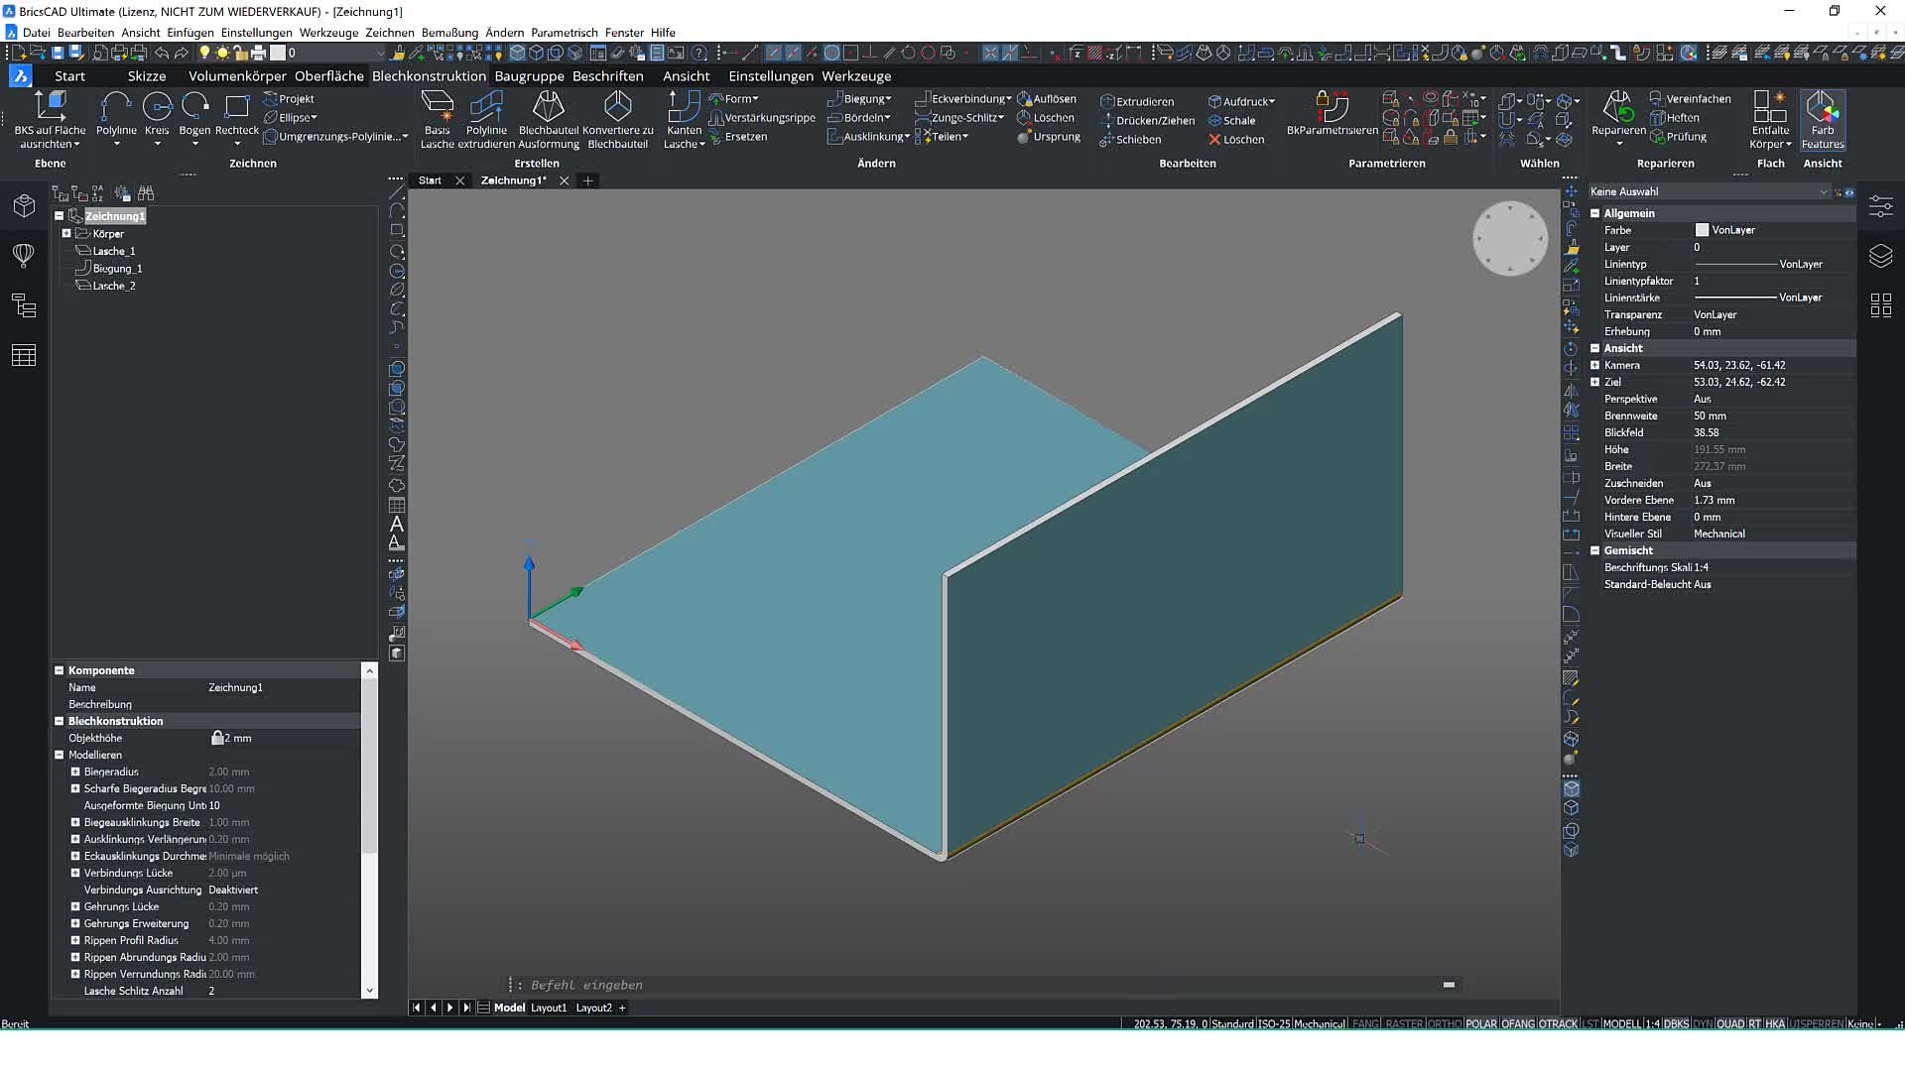This screenshot has height=1071, width=1905.
Task: Click the Projekt button
Action: pyautogui.click(x=289, y=99)
